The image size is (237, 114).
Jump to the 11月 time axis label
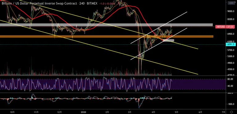[36, 112]
